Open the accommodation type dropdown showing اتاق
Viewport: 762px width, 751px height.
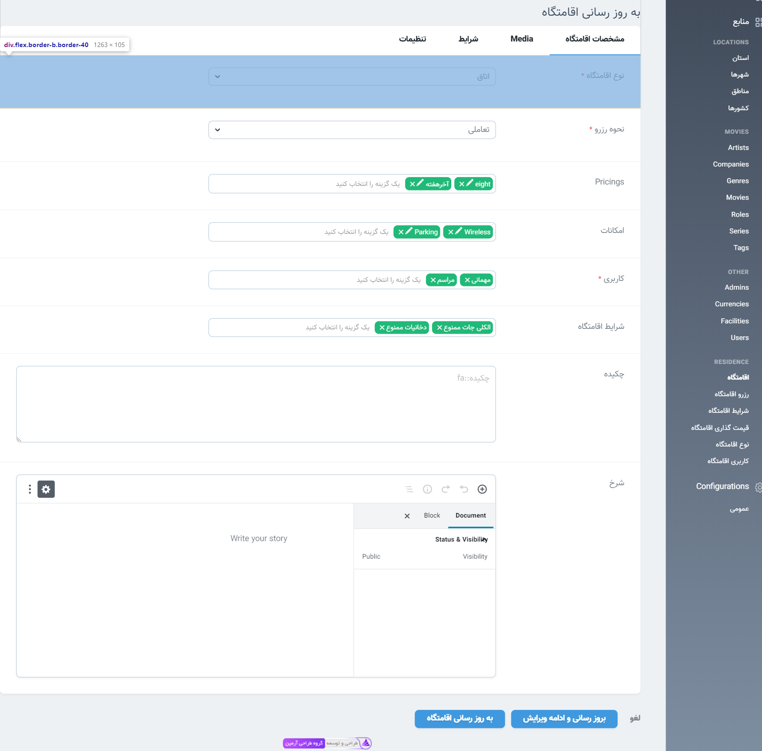(x=352, y=77)
